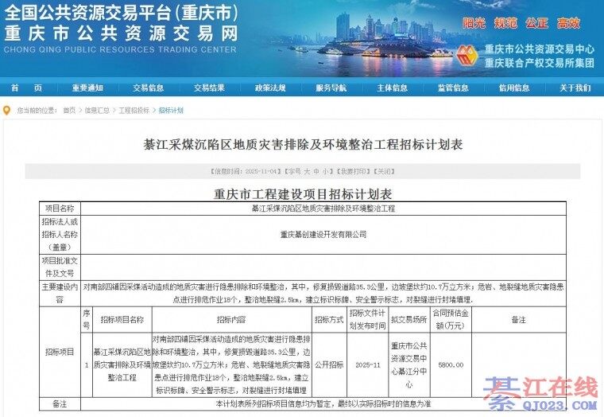This screenshot has height=417, width=604.
Task: Open the 重要通知 menu item
Action: tap(87, 88)
